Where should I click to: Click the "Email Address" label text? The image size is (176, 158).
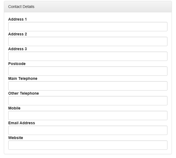(21, 123)
